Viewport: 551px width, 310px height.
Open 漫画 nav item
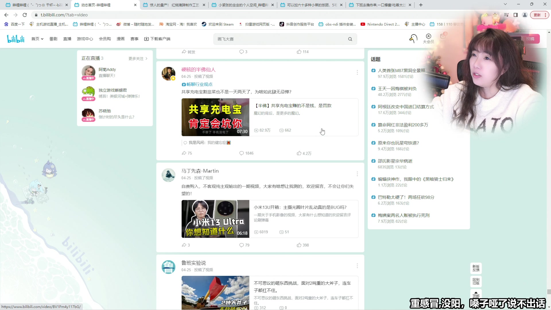tap(121, 39)
